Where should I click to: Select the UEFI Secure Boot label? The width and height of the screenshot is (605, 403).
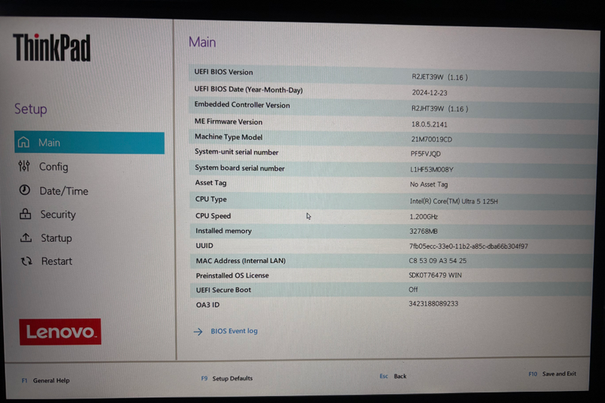[223, 290]
